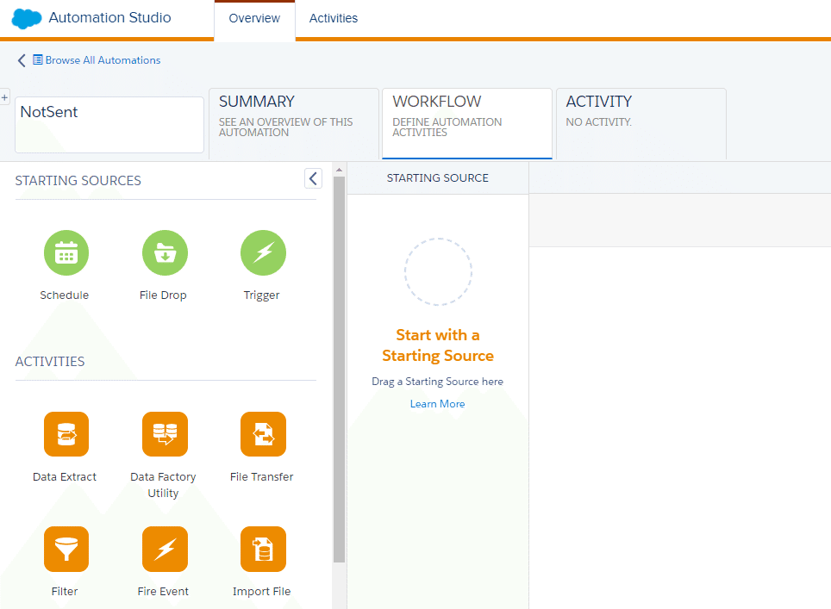This screenshot has height=609, width=831.
Task: Switch to the Overview tab
Action: (254, 19)
